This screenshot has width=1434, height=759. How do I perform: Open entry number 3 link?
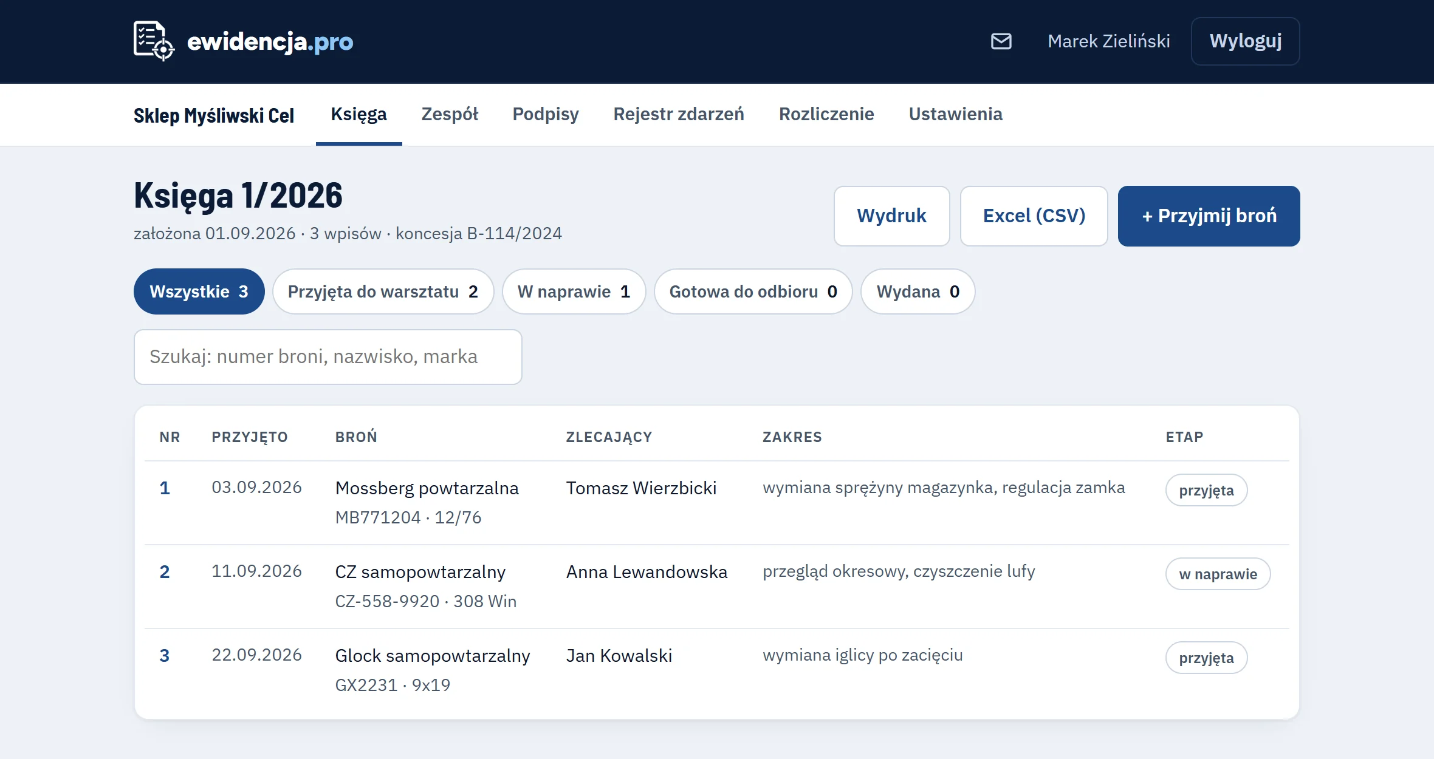pos(165,656)
